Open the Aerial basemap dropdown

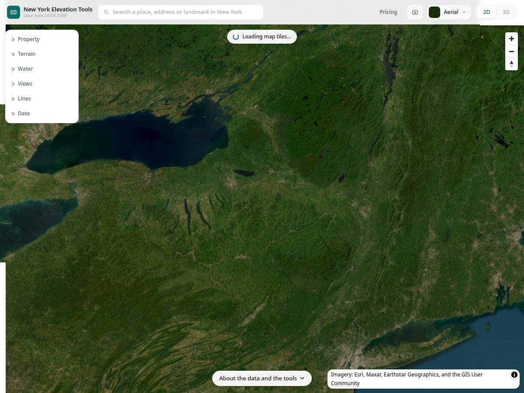449,12
